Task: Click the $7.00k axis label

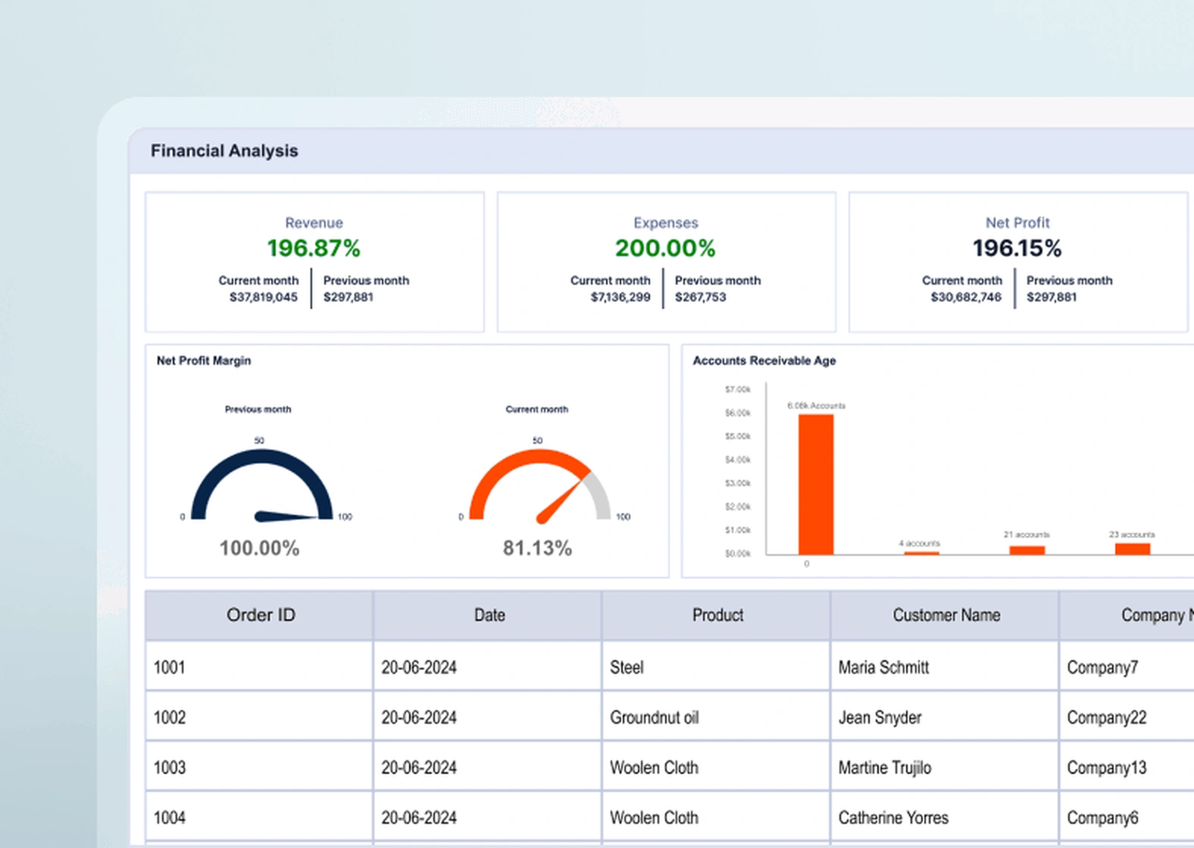Action: (737, 389)
